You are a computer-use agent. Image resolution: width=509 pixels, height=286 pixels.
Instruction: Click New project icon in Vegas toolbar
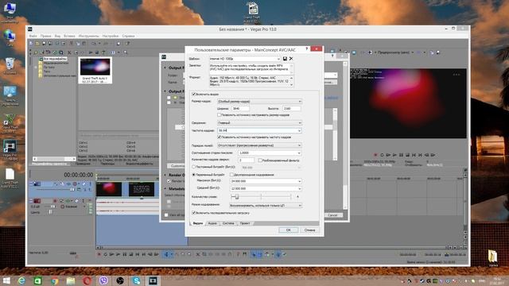(31, 43)
